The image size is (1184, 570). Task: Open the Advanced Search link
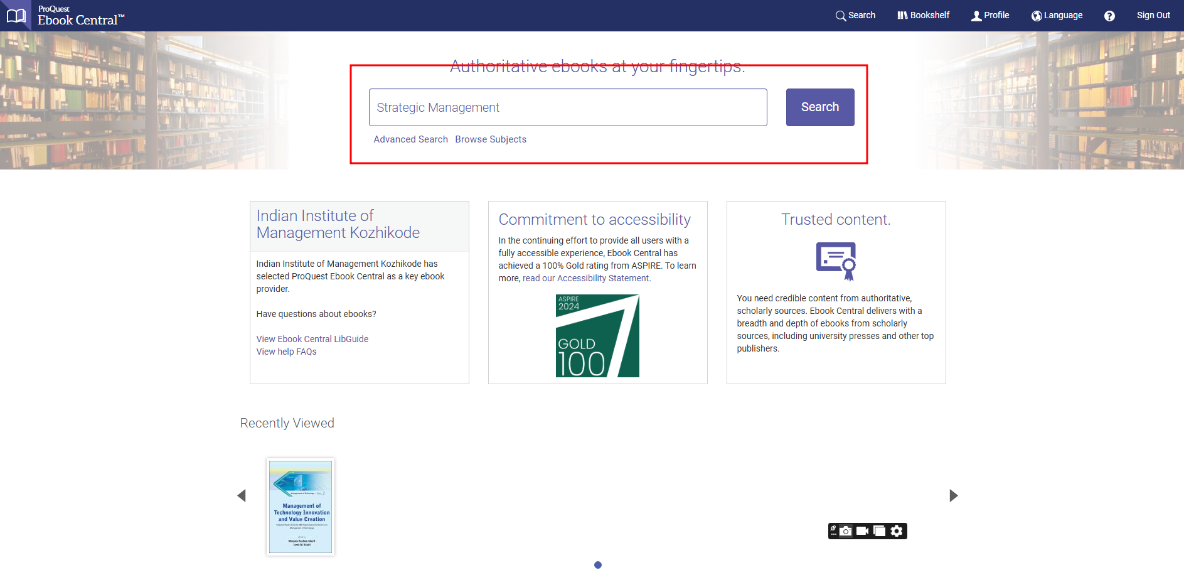click(410, 139)
